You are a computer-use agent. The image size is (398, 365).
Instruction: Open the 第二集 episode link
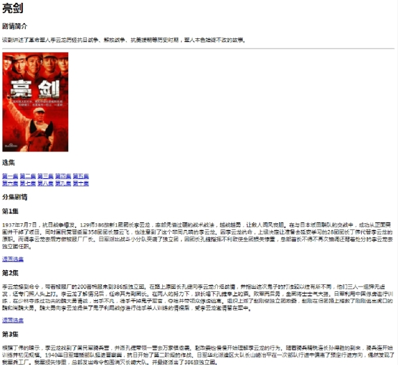[x=28, y=176]
